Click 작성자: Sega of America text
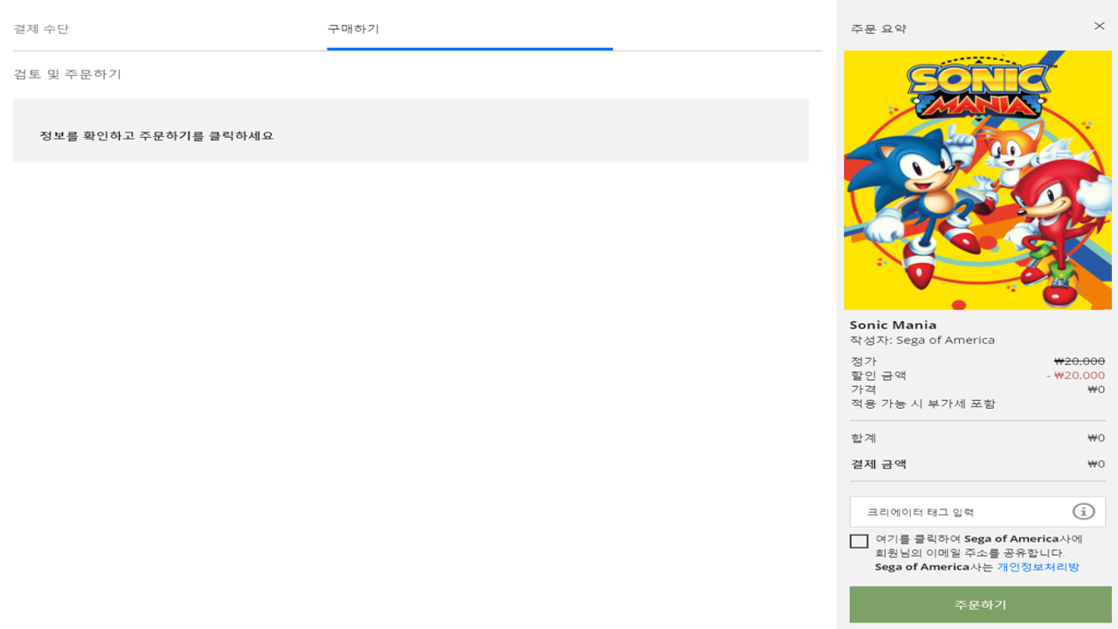 tap(921, 340)
